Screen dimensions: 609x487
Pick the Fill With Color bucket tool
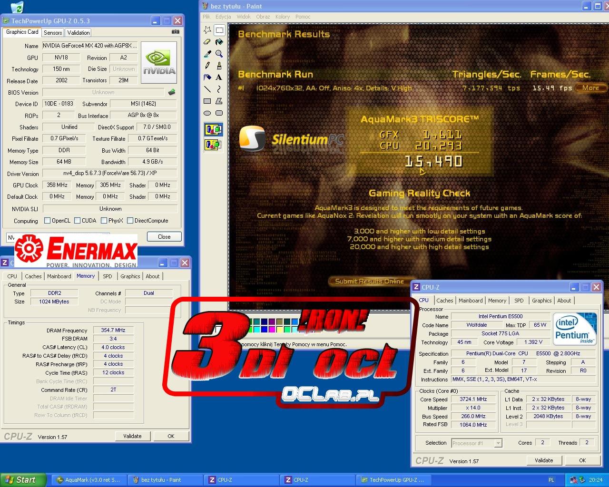pos(219,42)
